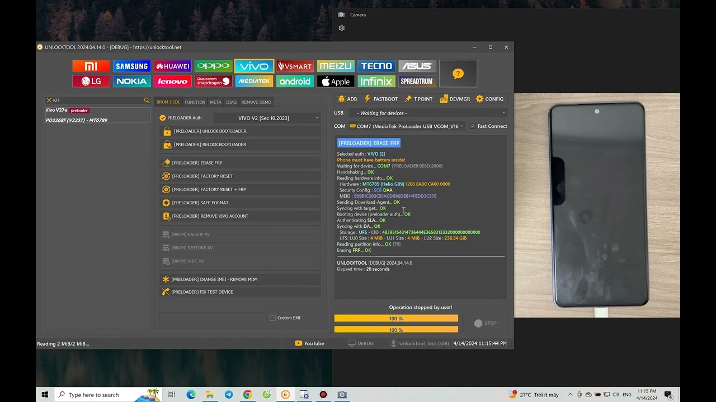Select the Nokia brand tile
This screenshot has height=402, width=716.
pyautogui.click(x=132, y=82)
